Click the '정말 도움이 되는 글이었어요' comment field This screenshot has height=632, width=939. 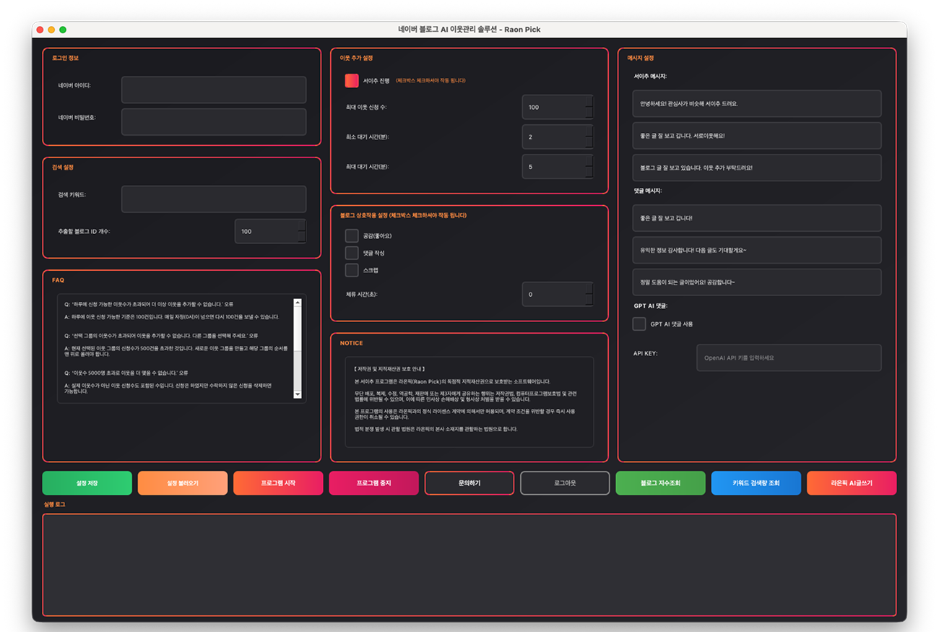tap(757, 282)
